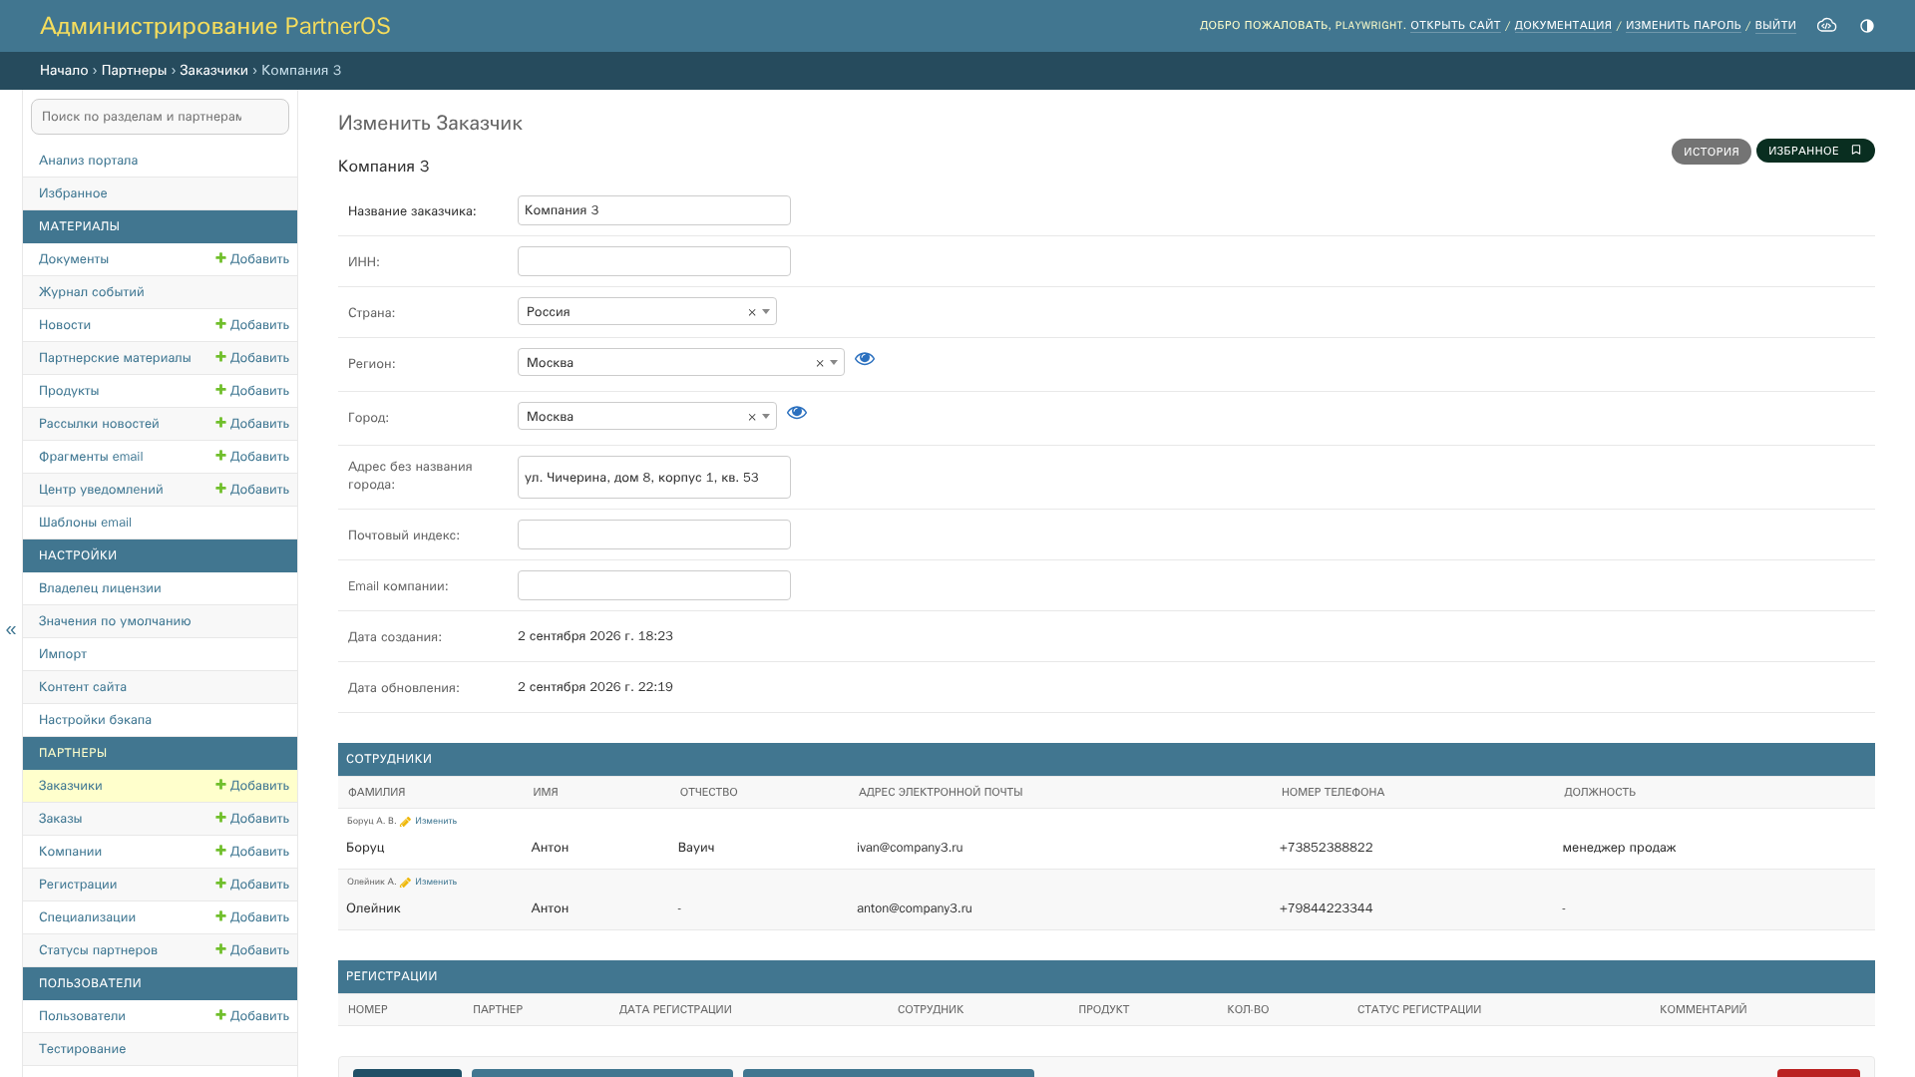The height and width of the screenshot is (1077, 1915).
Task: Click the Почтовый индекс field
Action: (654, 535)
